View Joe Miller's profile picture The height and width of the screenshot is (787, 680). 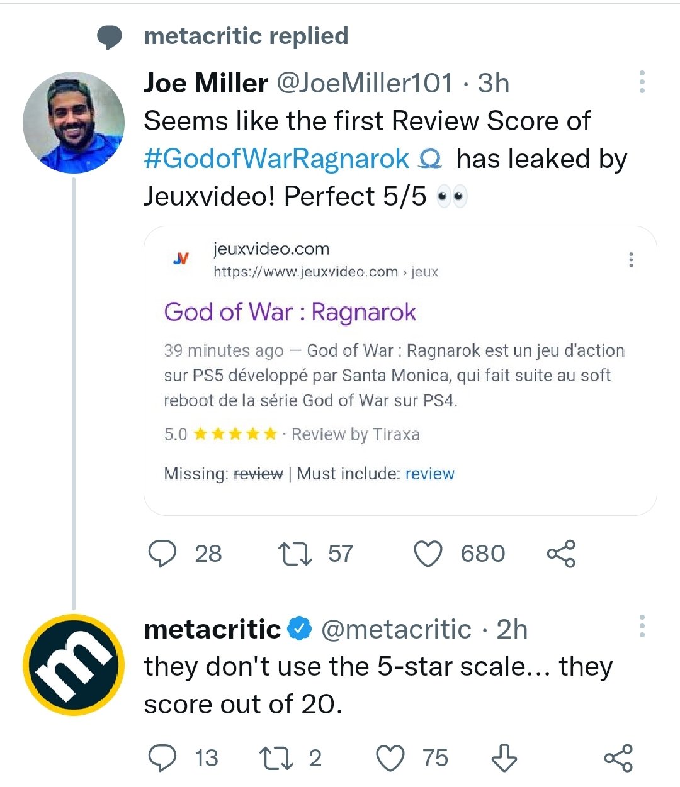(74, 122)
